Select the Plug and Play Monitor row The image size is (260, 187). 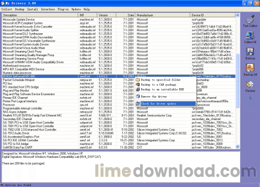[x=119, y=90]
